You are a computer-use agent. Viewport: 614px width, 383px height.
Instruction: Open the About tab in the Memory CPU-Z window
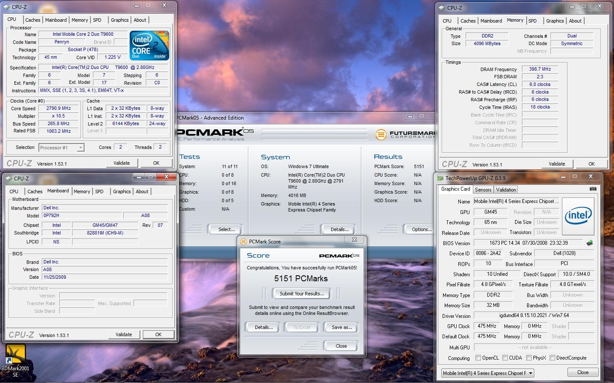tap(575, 21)
